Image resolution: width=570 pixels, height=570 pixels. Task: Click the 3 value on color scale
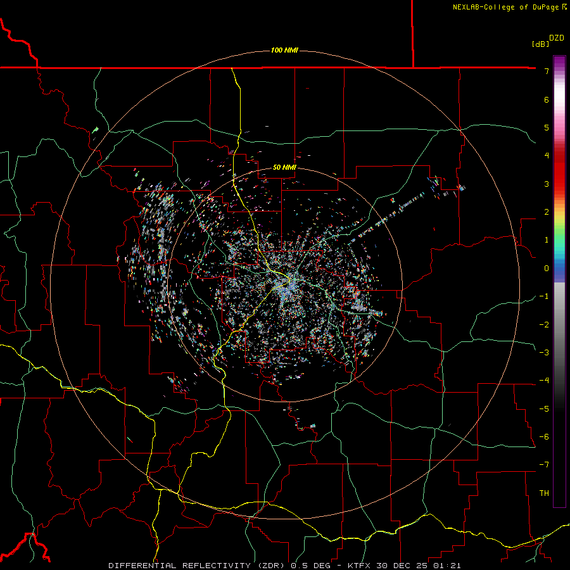click(547, 184)
